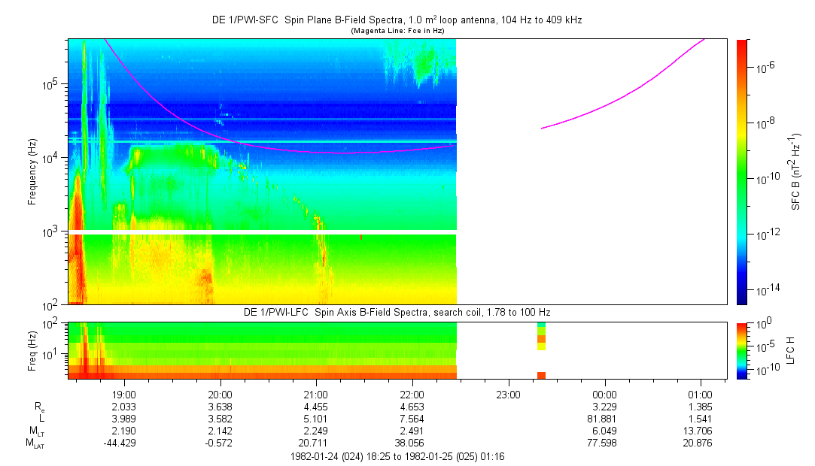The width and height of the screenshot is (815, 466).
Task: Click the Re row label
Action: pyautogui.click(x=39, y=407)
